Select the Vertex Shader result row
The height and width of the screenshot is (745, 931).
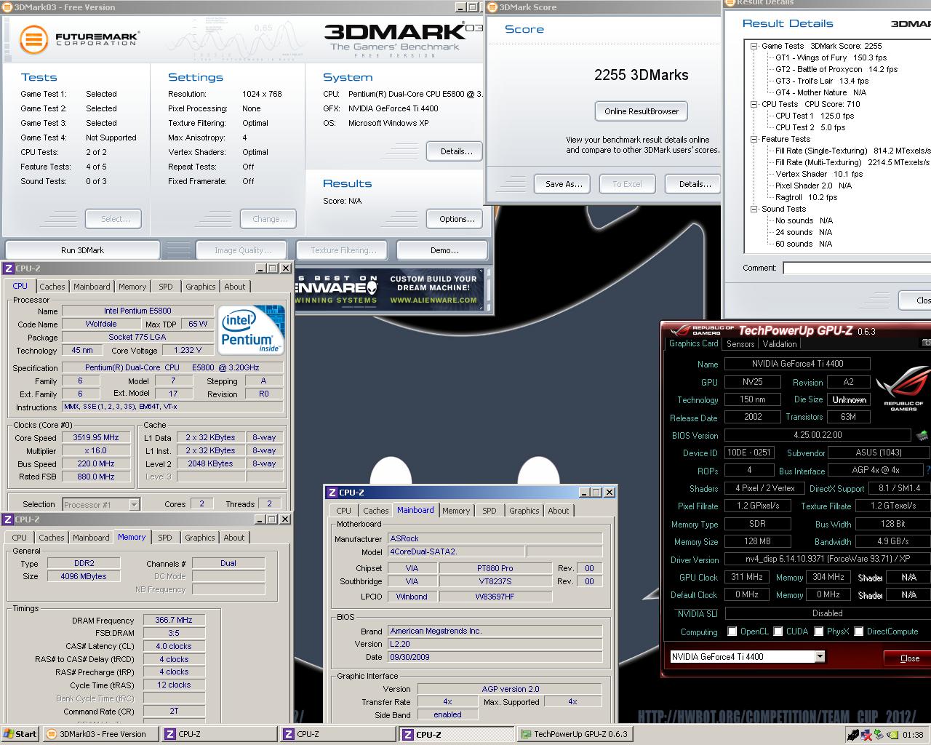819,174
